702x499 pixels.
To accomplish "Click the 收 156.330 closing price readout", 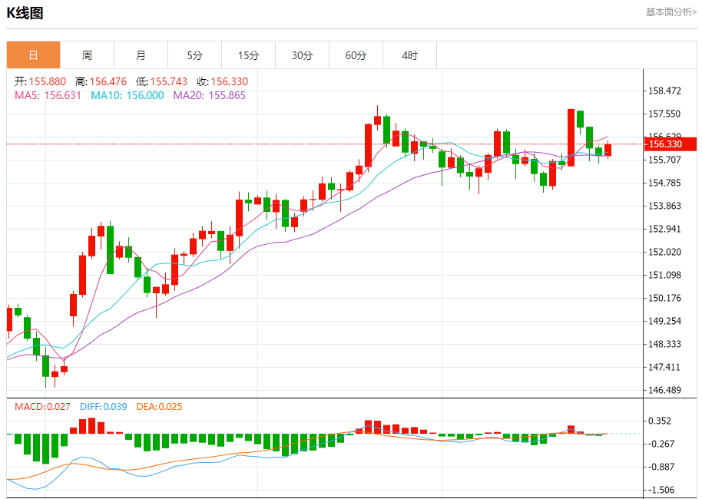I will pos(222,81).
